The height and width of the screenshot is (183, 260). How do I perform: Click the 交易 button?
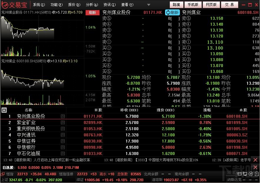pyautogui.click(x=229, y=5)
